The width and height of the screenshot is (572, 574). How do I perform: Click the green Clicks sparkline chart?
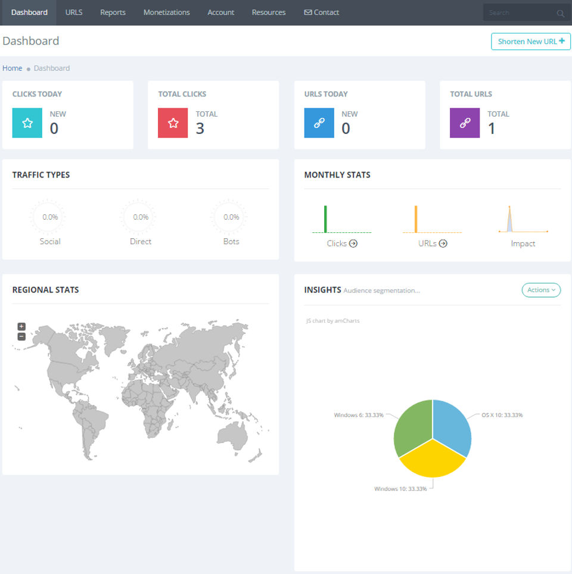point(341,219)
